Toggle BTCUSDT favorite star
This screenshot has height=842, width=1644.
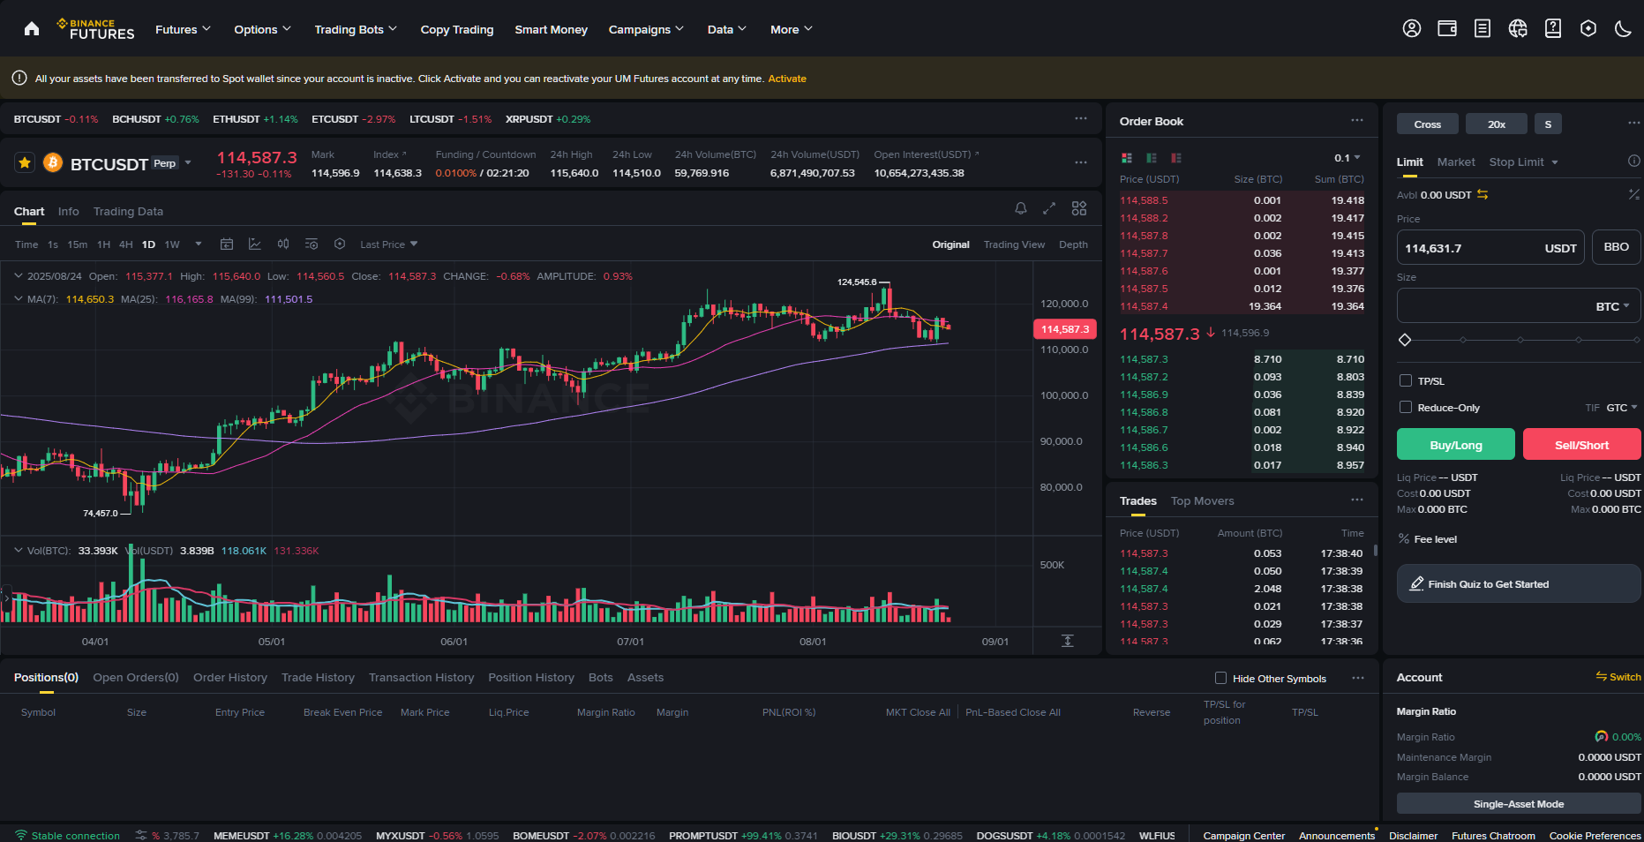click(25, 163)
